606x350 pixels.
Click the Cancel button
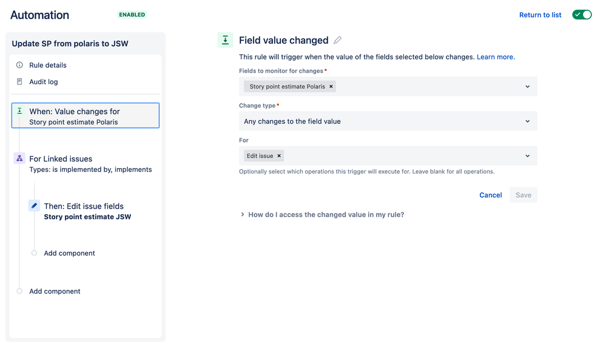click(491, 195)
